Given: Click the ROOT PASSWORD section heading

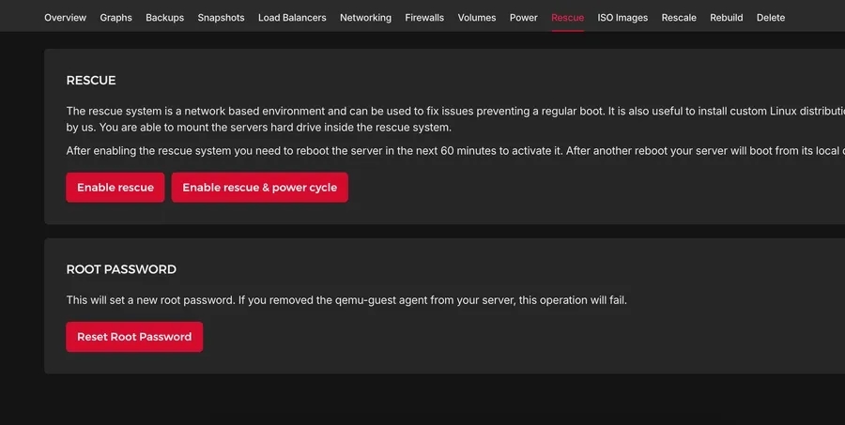Looking at the screenshot, I should 121,269.
